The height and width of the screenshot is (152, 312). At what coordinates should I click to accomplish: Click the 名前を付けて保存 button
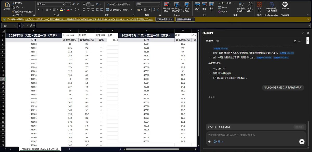click(185, 19)
